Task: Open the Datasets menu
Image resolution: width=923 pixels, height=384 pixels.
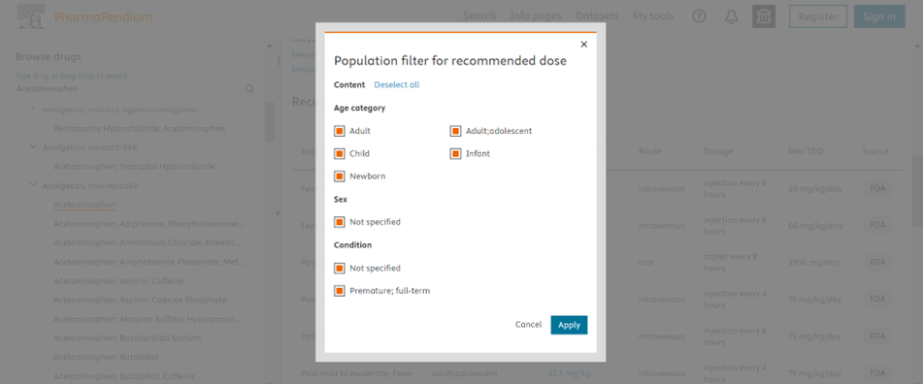Action: click(597, 16)
